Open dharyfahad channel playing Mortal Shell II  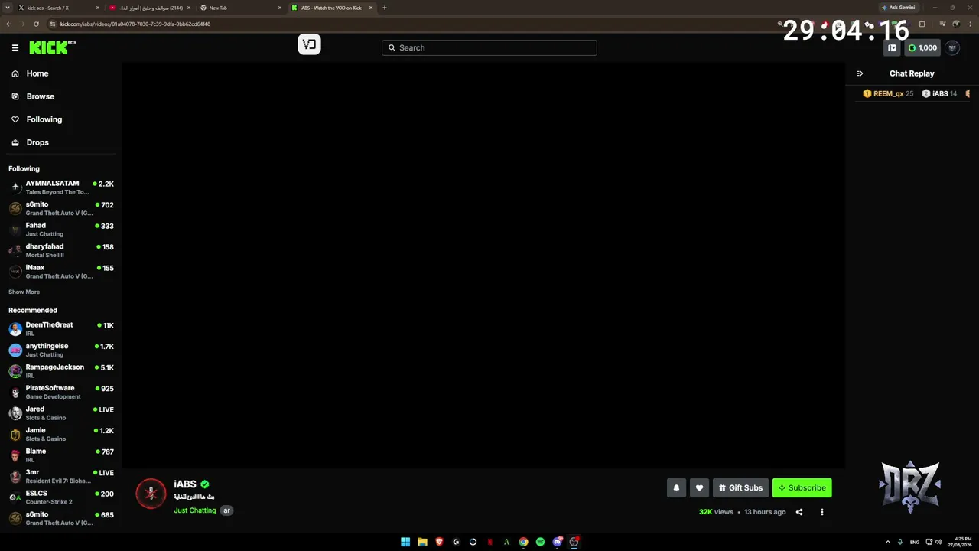coord(61,250)
